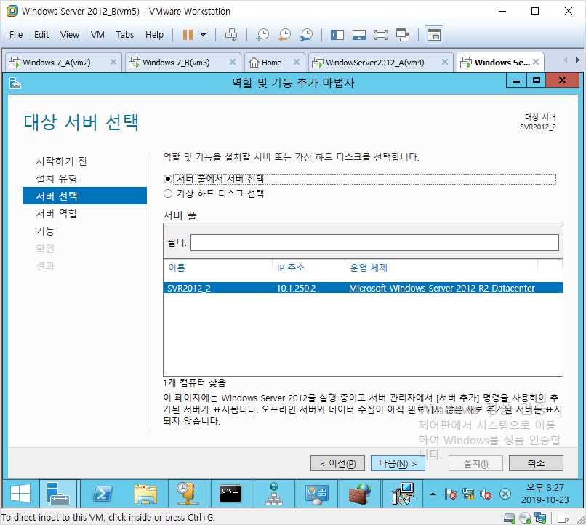Click VMware hard disk status icon
This screenshot has height=525, width=586.
(x=510, y=518)
